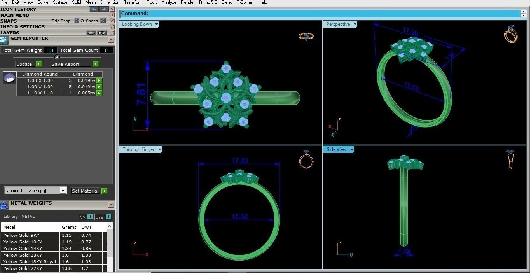Click the Icon History forward arrow
The height and width of the screenshot is (273, 531).
click(x=104, y=9)
